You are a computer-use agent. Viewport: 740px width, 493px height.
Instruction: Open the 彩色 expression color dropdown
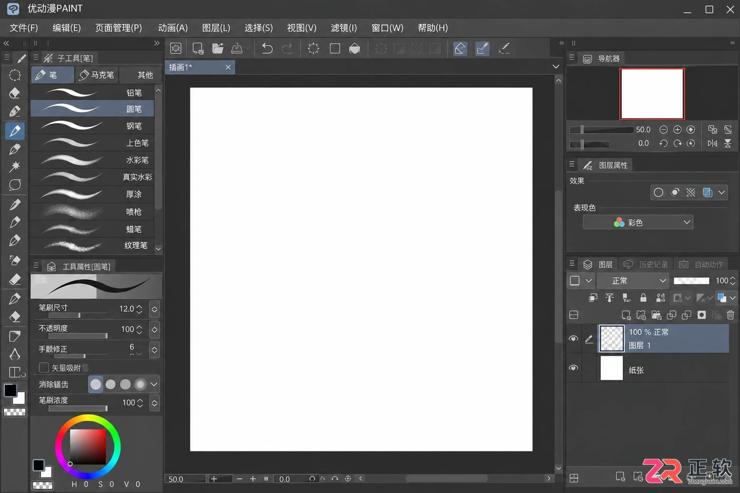tap(638, 222)
